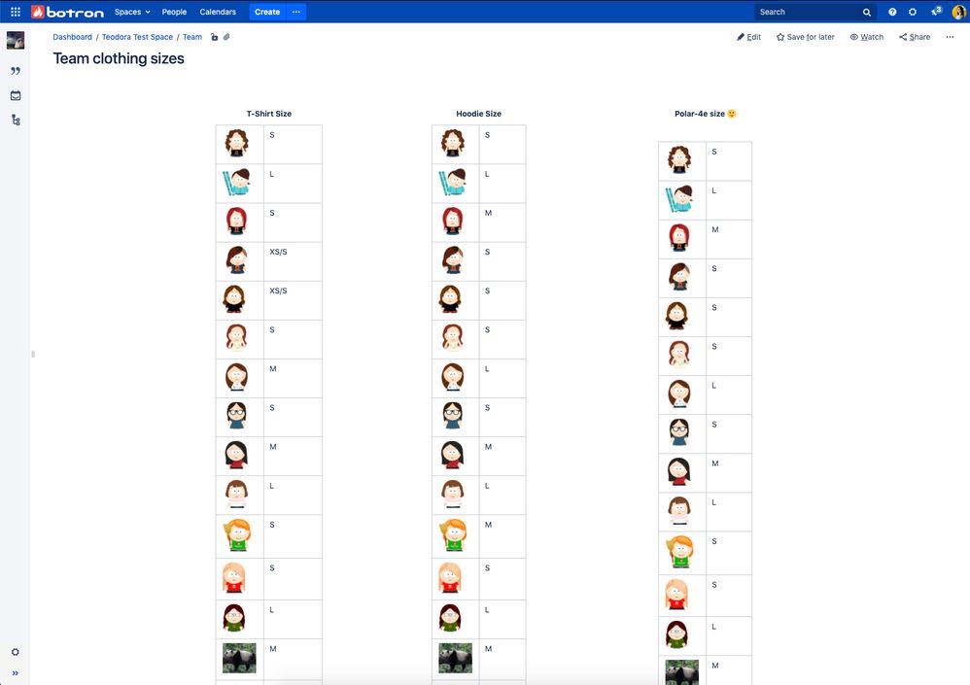Screen dimensions: 970x685
Task: Navigate to Teodora Test Space breadcrumb
Action: pyautogui.click(x=138, y=37)
